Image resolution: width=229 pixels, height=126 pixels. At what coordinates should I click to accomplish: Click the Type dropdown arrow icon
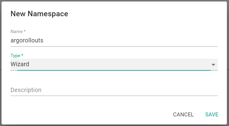click(213, 65)
